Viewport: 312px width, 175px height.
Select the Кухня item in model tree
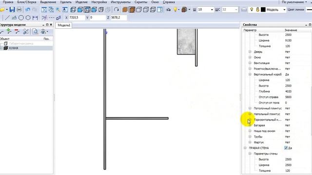tap(14, 48)
